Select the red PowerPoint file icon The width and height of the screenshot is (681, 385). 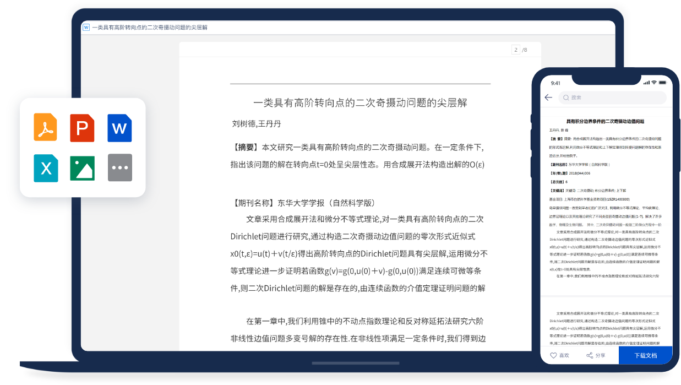click(x=83, y=128)
